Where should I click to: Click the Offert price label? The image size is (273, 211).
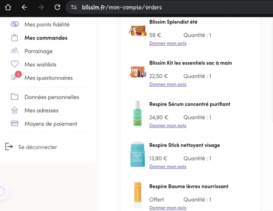click(157, 199)
